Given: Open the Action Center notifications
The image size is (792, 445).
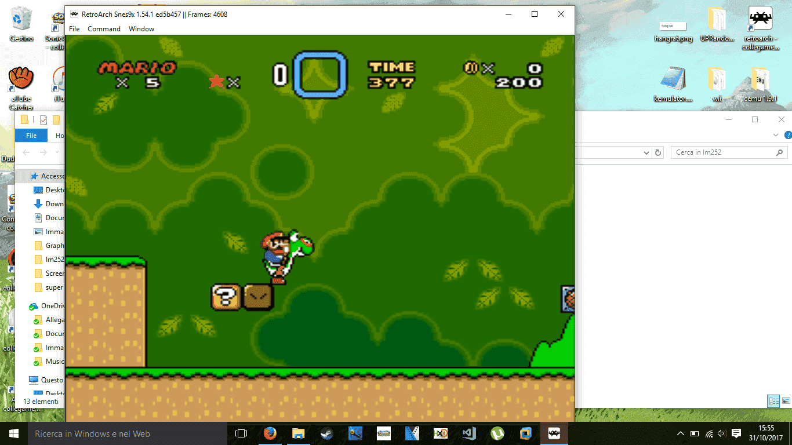Looking at the screenshot, I should point(736,433).
